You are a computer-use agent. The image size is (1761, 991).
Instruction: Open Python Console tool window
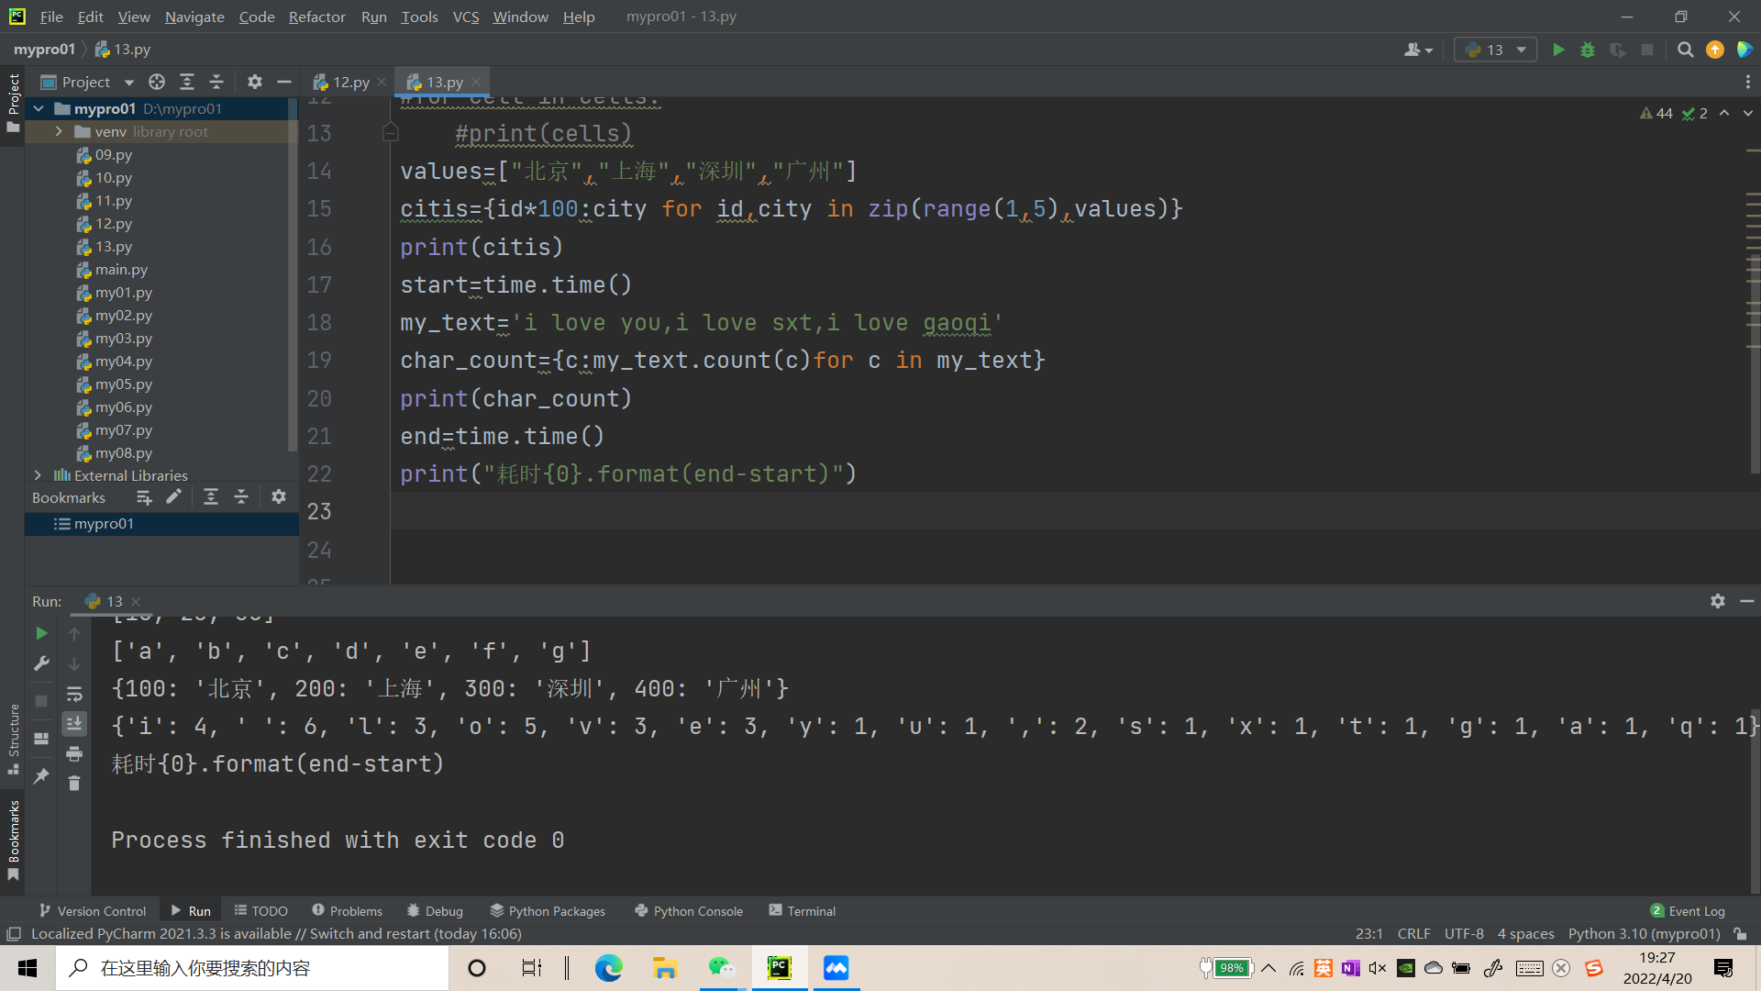pos(689,910)
